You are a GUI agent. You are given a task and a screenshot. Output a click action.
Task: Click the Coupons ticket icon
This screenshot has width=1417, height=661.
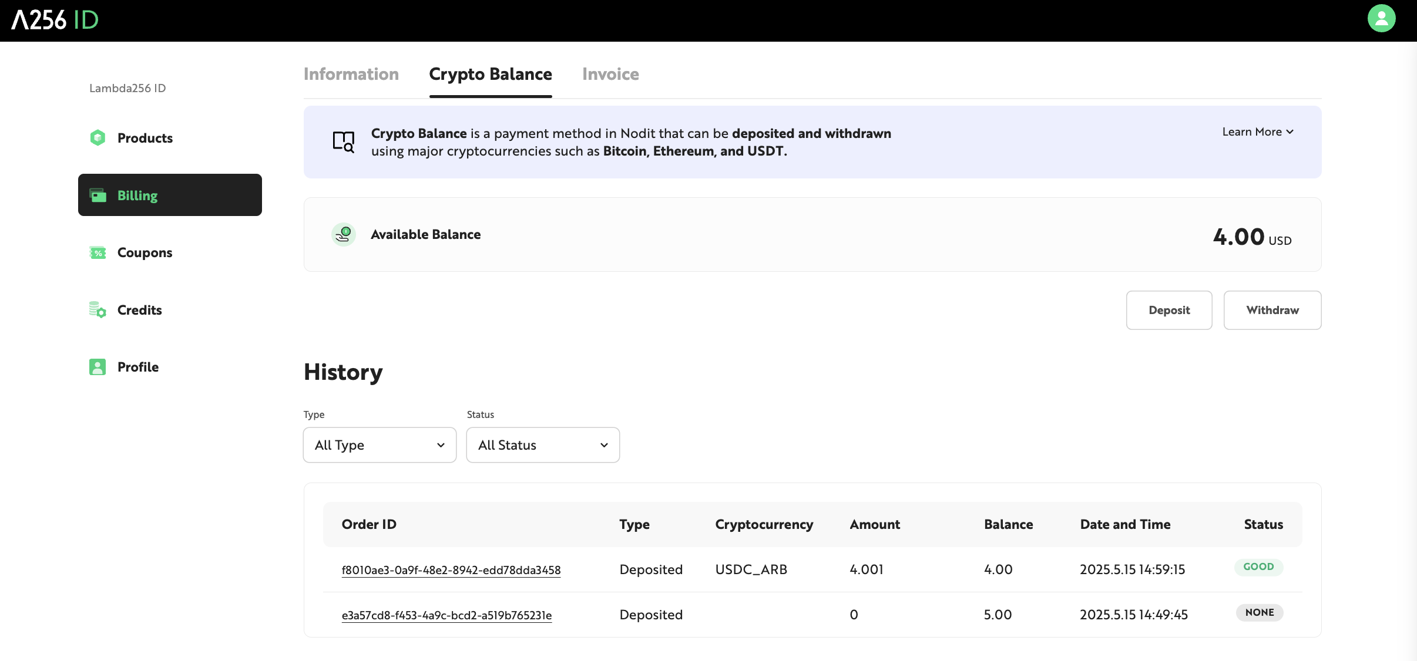(98, 252)
